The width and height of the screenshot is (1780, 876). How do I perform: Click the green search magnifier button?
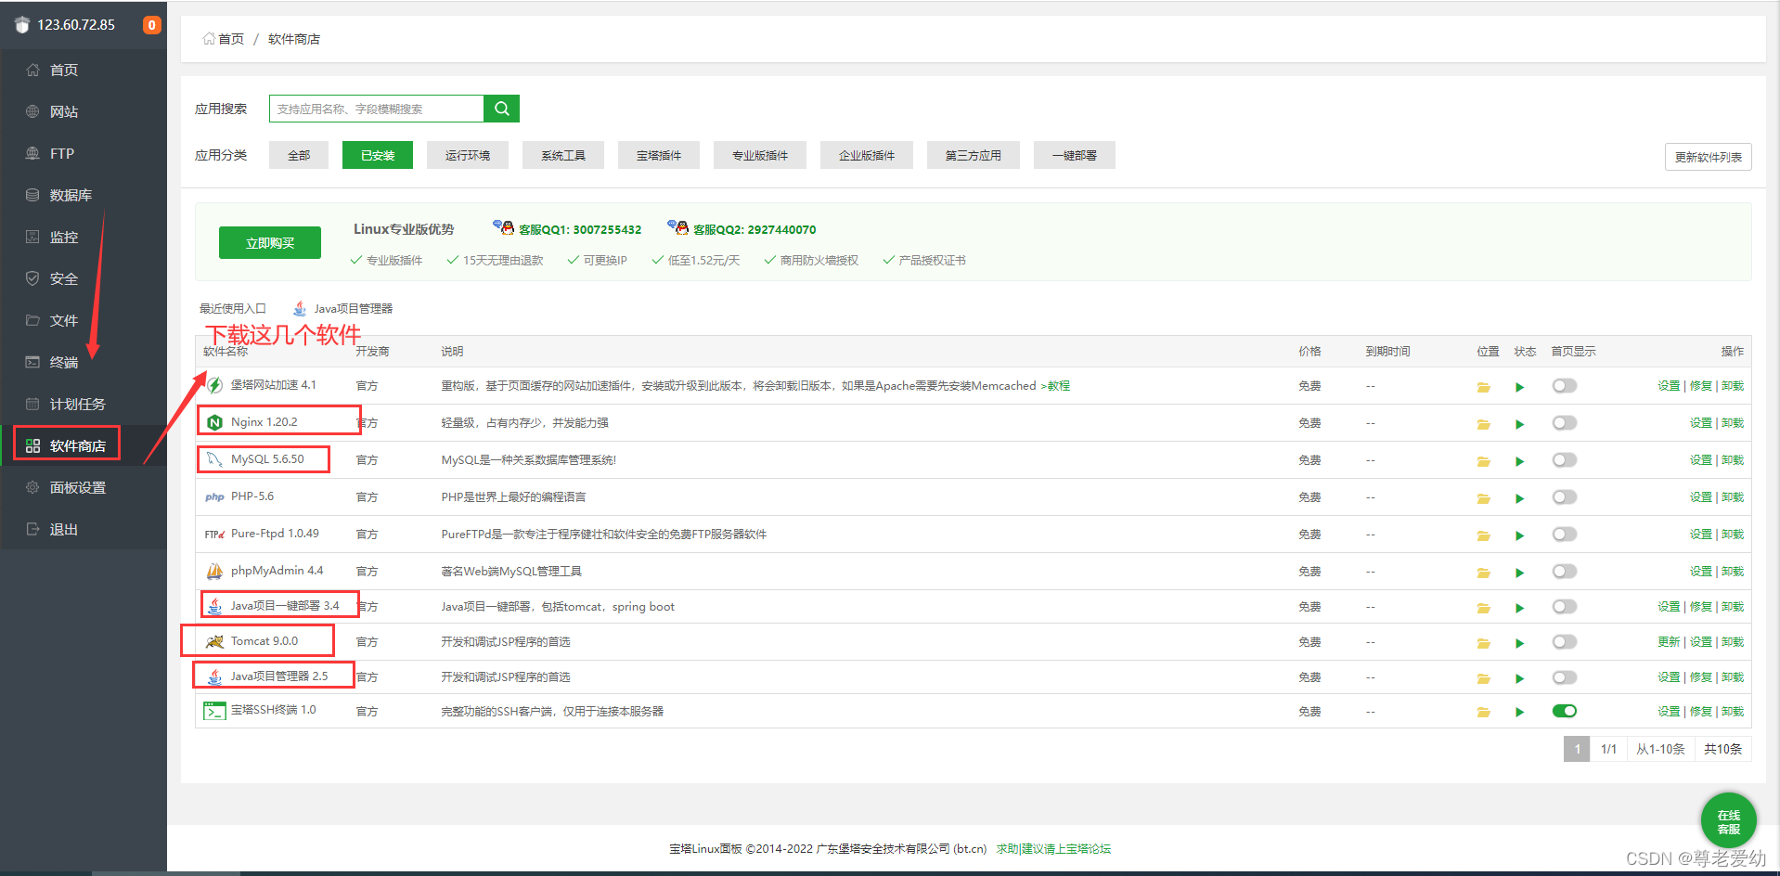coord(501,109)
